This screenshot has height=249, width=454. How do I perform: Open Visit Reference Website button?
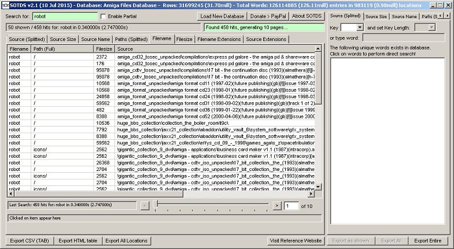pos(296,240)
